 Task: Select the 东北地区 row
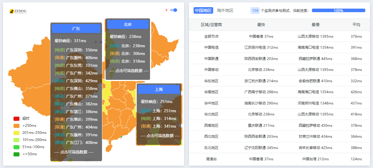(279, 148)
